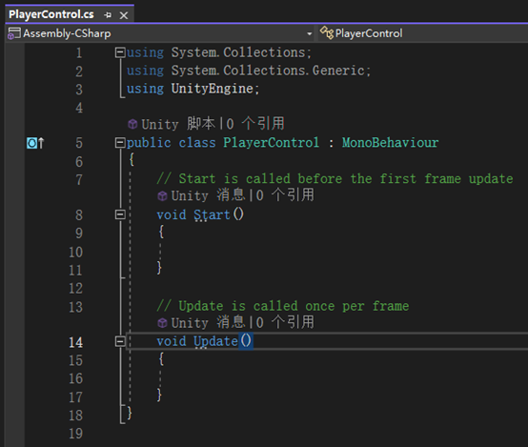Collapse the Update method block

click(x=120, y=342)
